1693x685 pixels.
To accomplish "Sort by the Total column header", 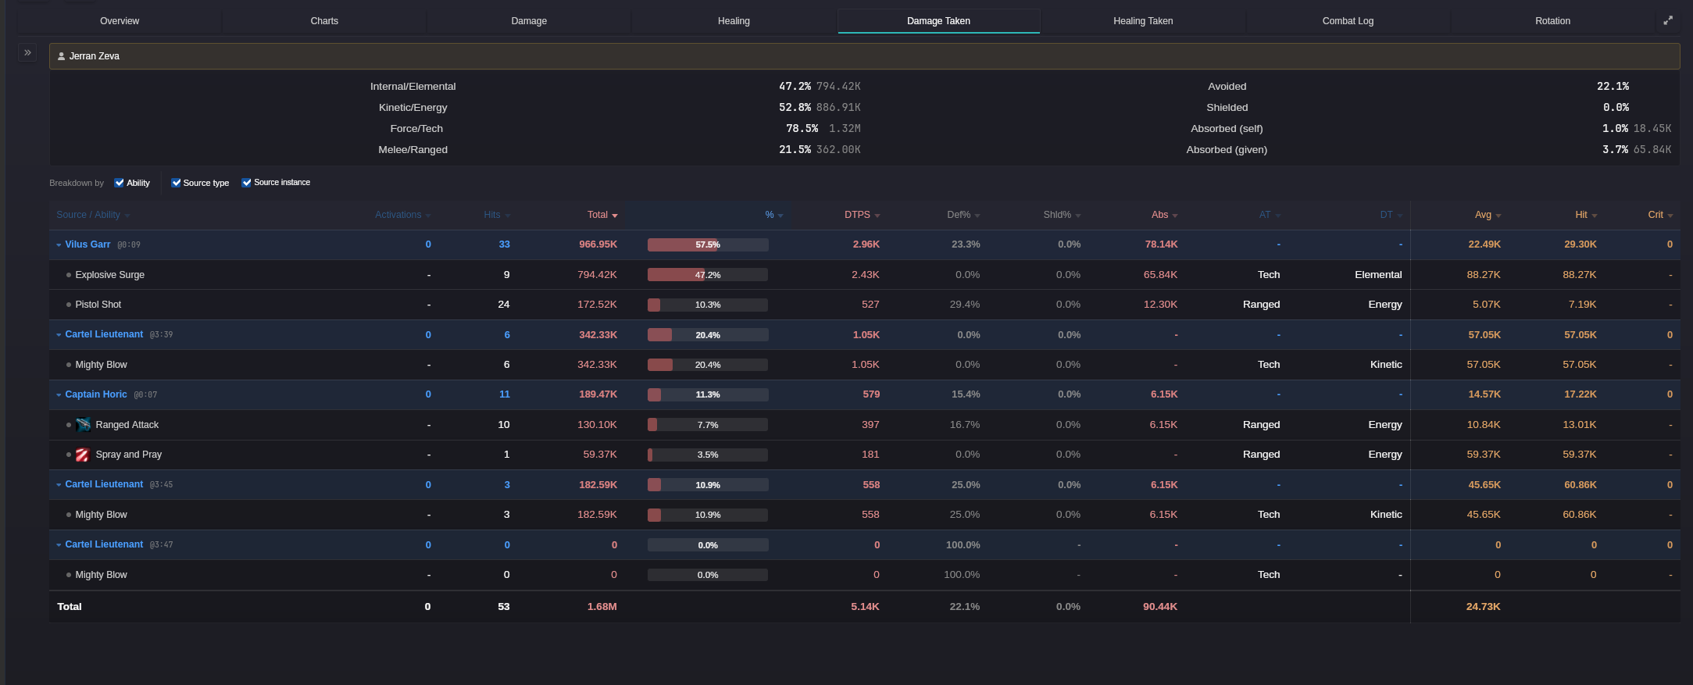I will click(x=602, y=215).
